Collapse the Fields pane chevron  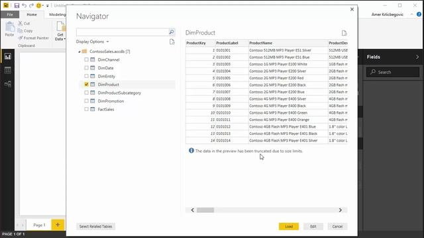417,57
